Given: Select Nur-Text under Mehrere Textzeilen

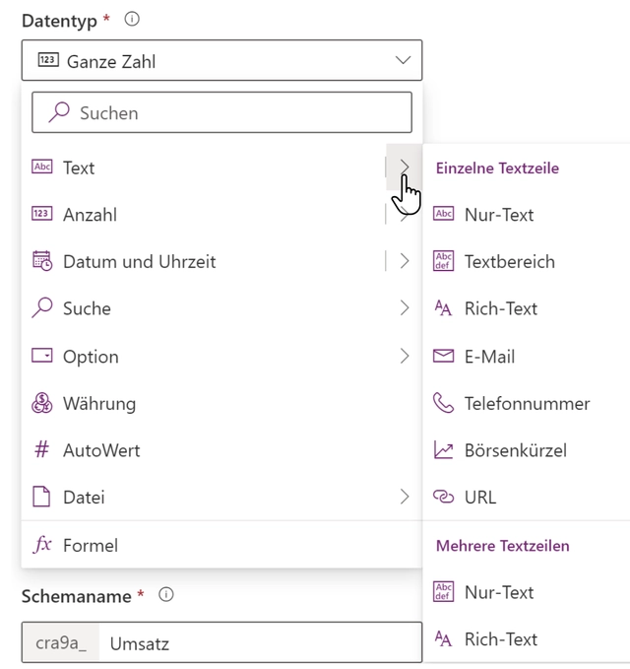Looking at the screenshot, I should point(499,592).
